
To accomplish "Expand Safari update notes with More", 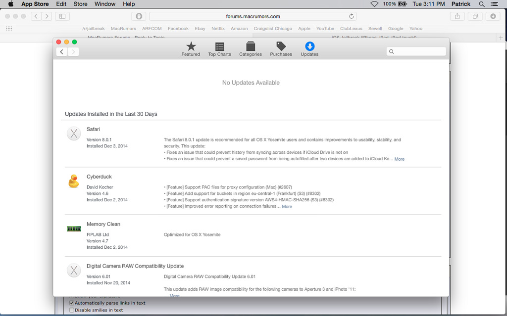I will pyautogui.click(x=400, y=159).
